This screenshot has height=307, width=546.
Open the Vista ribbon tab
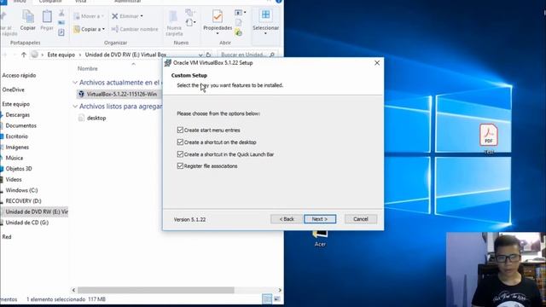pyautogui.click(x=80, y=2)
